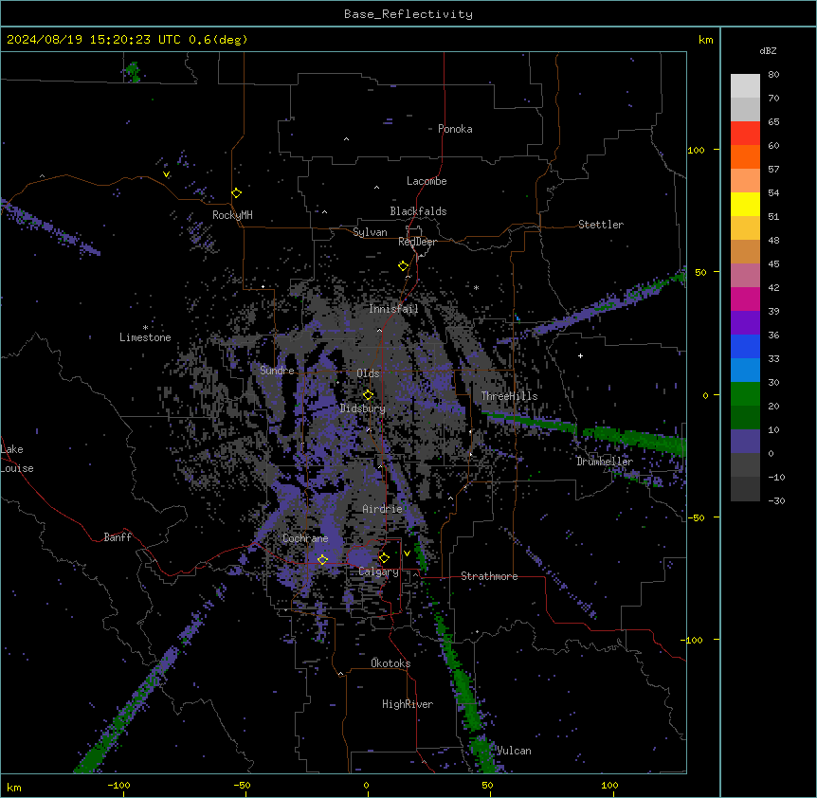Click the -30 value in the dBZ legend
The height and width of the screenshot is (798, 817).
point(776,501)
